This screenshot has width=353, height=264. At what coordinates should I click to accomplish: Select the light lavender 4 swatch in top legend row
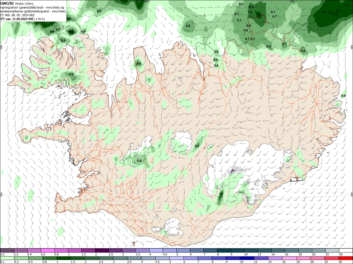156,251
